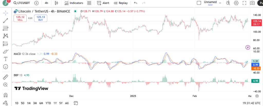Click the 125.12 SELL button

(20, 18)
